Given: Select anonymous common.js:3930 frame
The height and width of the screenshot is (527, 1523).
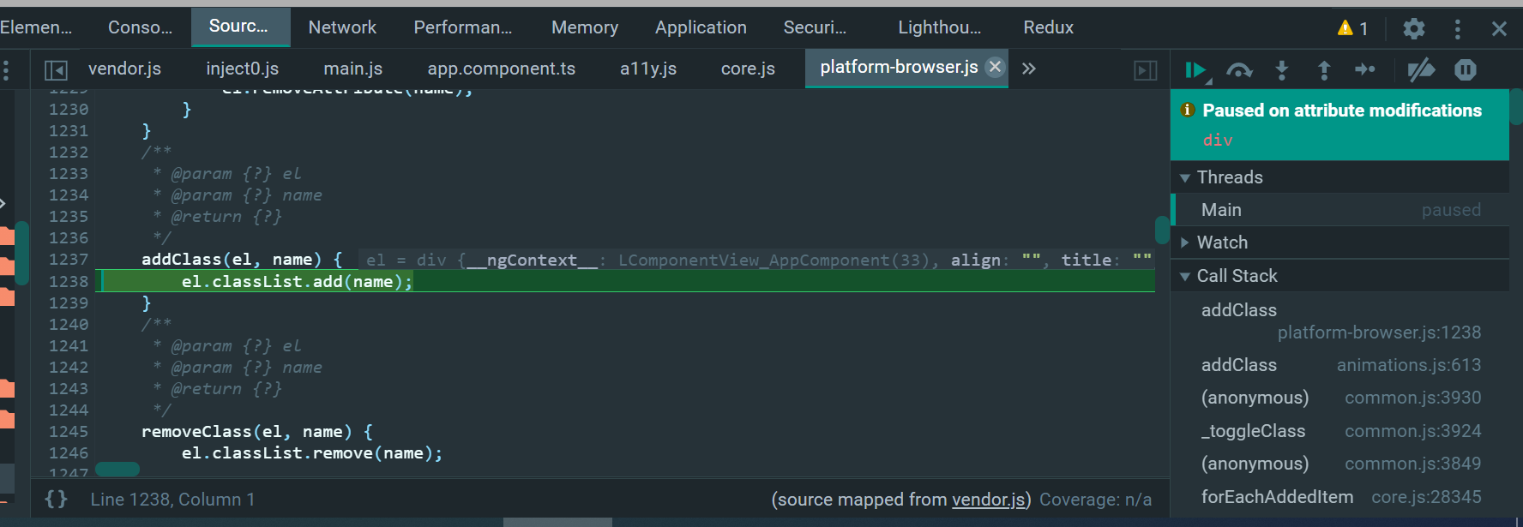Looking at the screenshot, I should click(x=1339, y=398).
